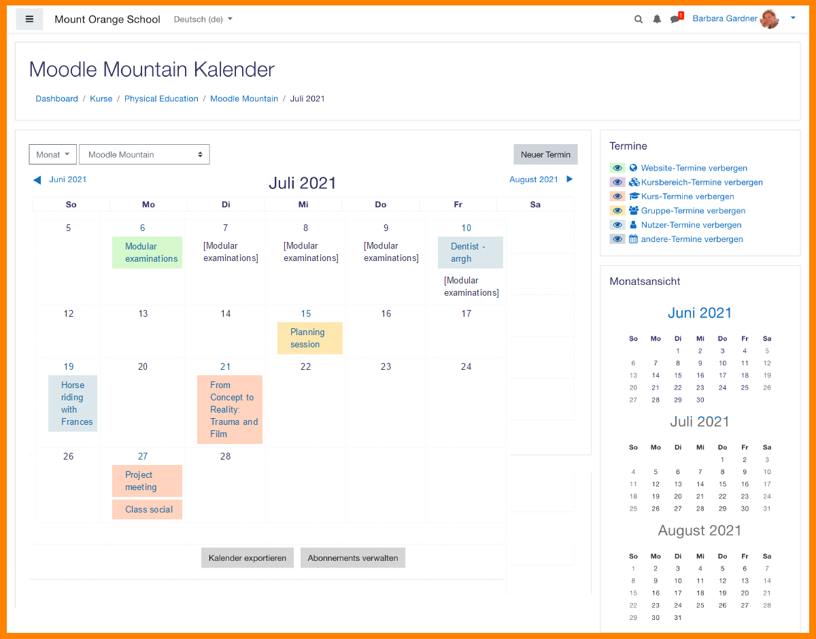Open the hamburger side menu
Viewport: 816px width, 639px height.
tap(29, 19)
